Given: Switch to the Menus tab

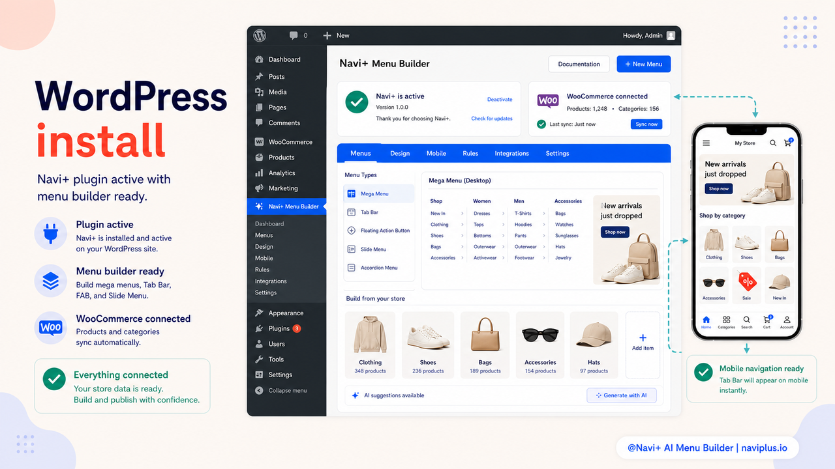Looking at the screenshot, I should pos(361,153).
